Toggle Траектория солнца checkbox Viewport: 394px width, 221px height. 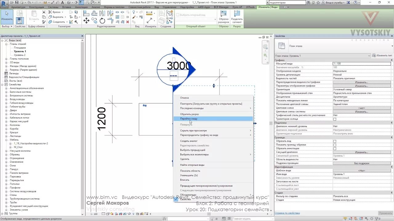pos(335,119)
